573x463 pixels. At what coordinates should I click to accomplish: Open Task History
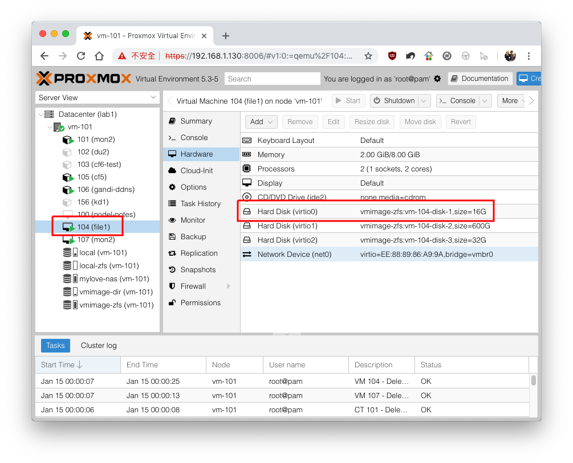coord(201,204)
